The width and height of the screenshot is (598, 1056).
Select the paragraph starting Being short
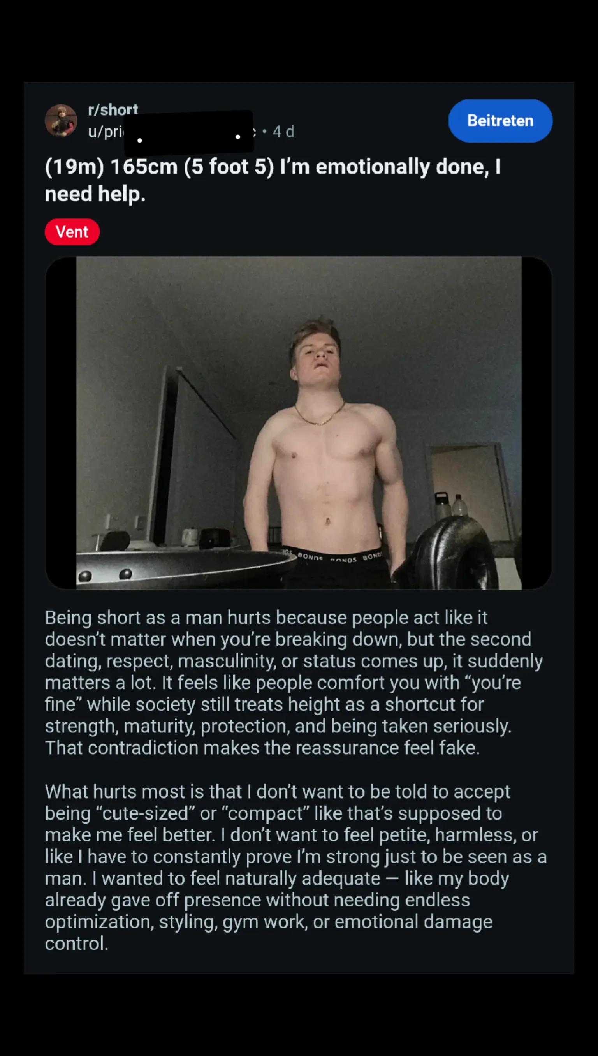(294, 683)
